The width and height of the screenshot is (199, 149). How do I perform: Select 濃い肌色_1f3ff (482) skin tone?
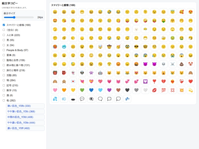pyautogui.click(x=25, y=128)
